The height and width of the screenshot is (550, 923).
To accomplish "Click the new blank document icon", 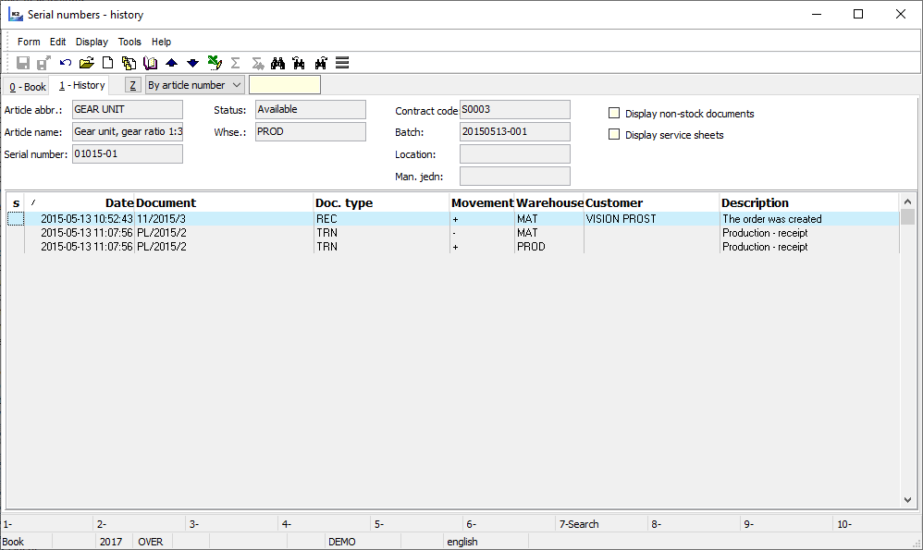I will [x=107, y=63].
